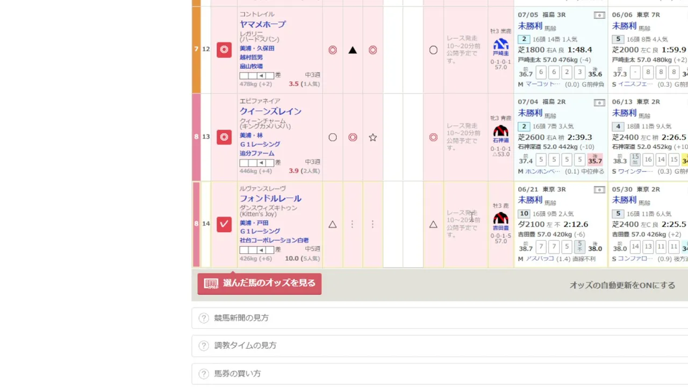The image size is (688, 387).
Task: Click running style indicator in ヤマメホープ row
Action: [257, 76]
